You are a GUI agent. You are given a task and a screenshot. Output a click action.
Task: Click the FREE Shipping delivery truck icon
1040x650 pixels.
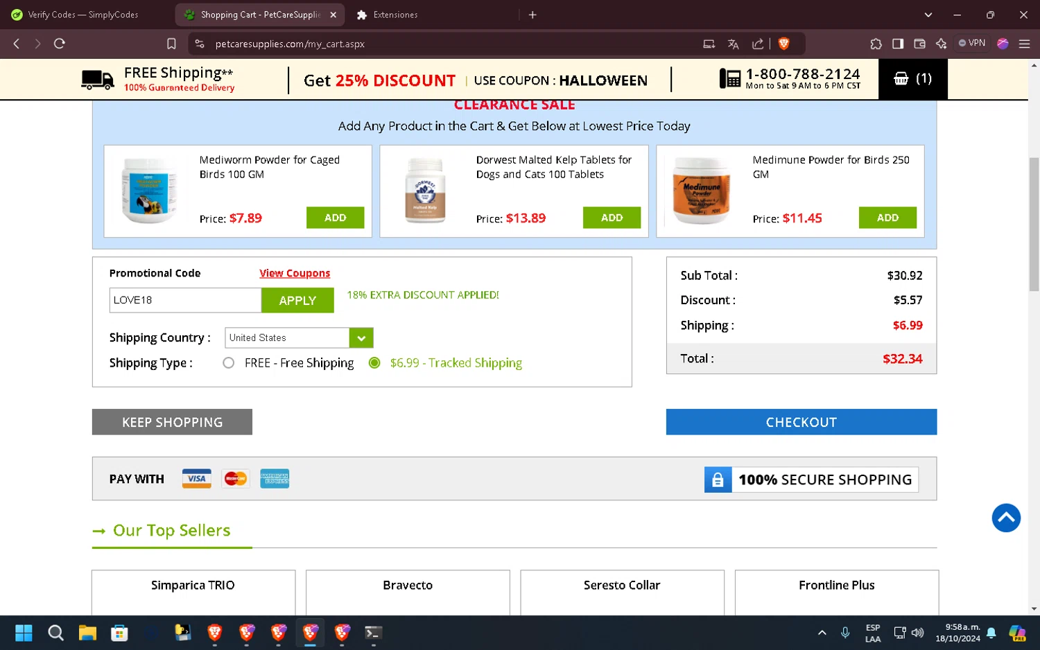(97, 80)
